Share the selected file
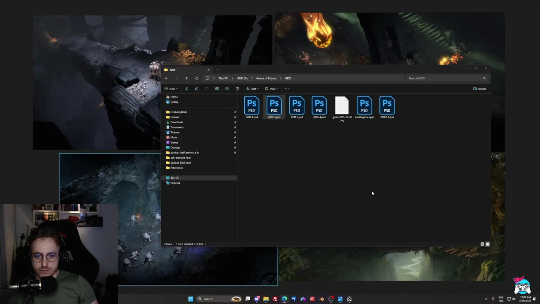This screenshot has height=304, width=540. (227, 89)
